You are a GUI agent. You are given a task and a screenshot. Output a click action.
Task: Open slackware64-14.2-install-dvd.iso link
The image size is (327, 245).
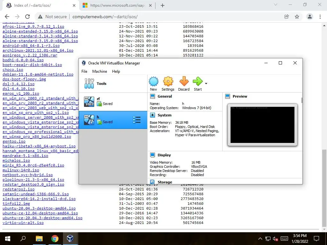tap(39, 199)
